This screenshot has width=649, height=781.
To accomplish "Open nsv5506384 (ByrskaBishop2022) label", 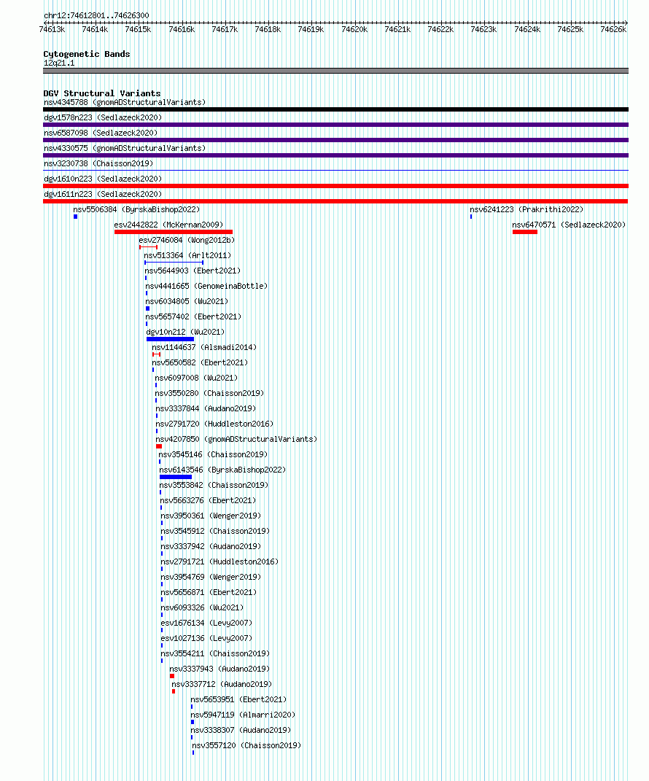I will pos(136,210).
